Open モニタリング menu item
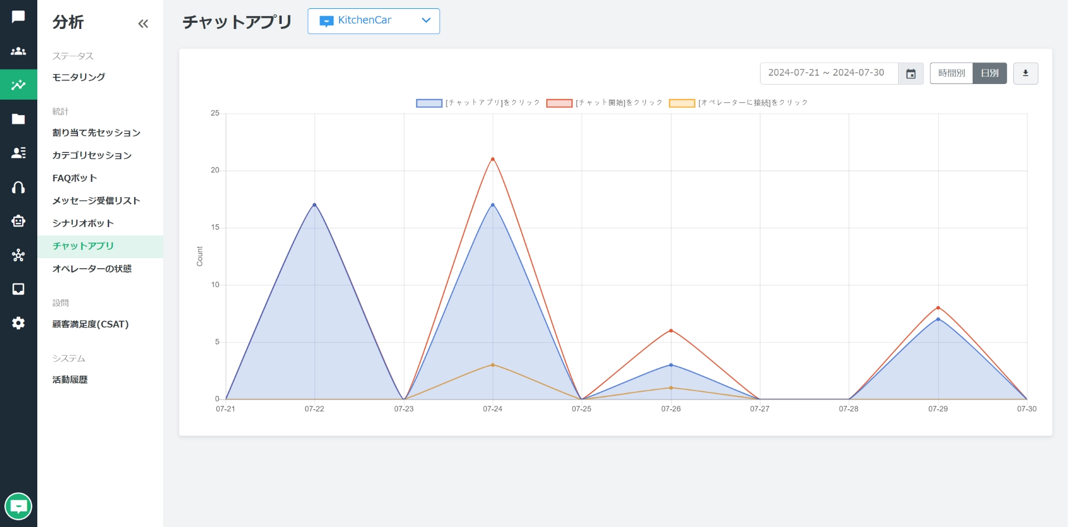 (x=79, y=77)
